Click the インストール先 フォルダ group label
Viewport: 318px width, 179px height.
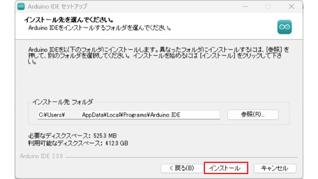pyautogui.click(x=63, y=102)
